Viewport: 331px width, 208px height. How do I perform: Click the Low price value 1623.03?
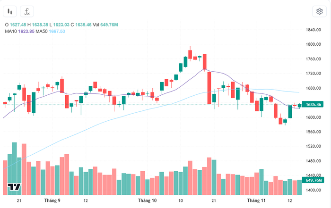point(61,25)
